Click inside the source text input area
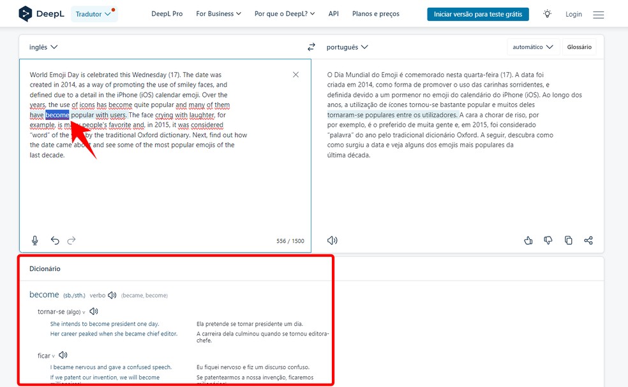Viewport: 628px width, 387px height. coord(165,156)
